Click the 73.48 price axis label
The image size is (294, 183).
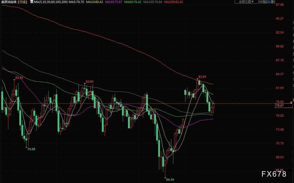tap(280, 130)
